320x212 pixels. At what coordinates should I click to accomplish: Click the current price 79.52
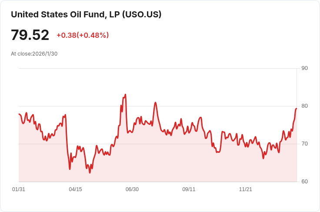click(x=30, y=35)
